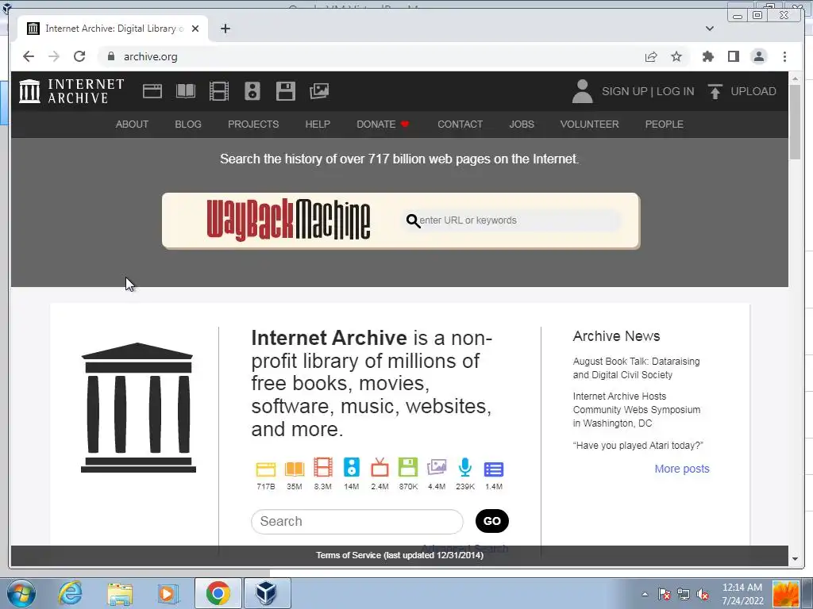Image resolution: width=813 pixels, height=609 pixels.
Task: Select the microphone concerts 239K icon
Action: 465,467
